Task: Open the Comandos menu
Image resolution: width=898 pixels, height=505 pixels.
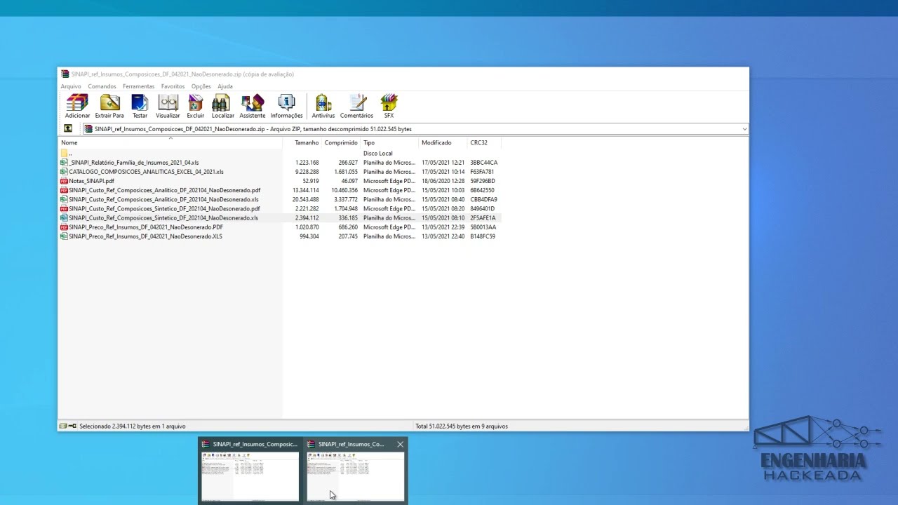Action: [x=102, y=86]
